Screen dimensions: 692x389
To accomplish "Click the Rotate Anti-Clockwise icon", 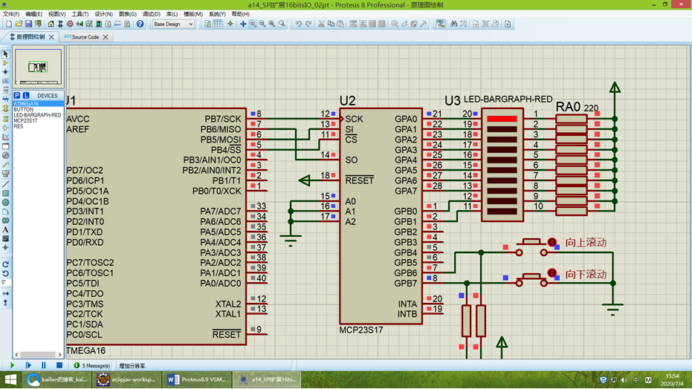I will 5,274.
